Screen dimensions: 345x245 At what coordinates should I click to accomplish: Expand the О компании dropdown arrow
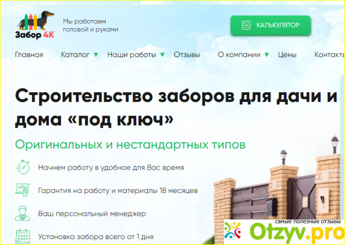pos(266,55)
